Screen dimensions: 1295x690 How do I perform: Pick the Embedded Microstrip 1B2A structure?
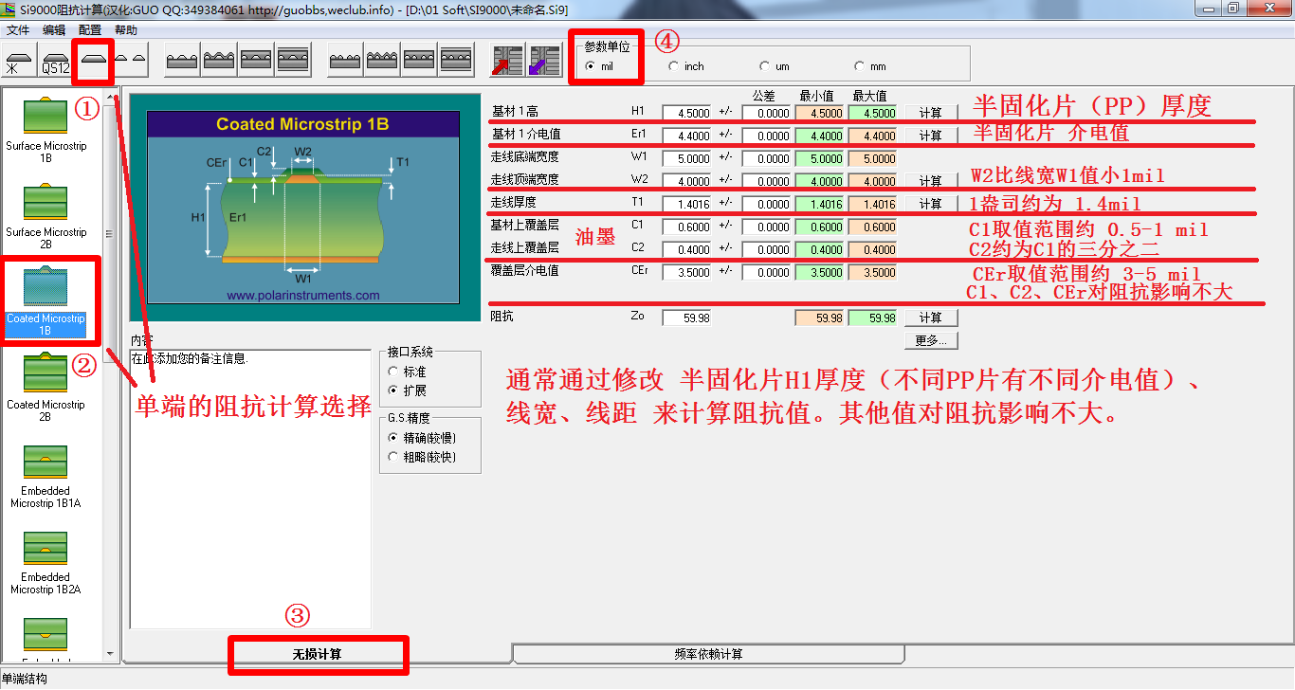click(x=46, y=561)
